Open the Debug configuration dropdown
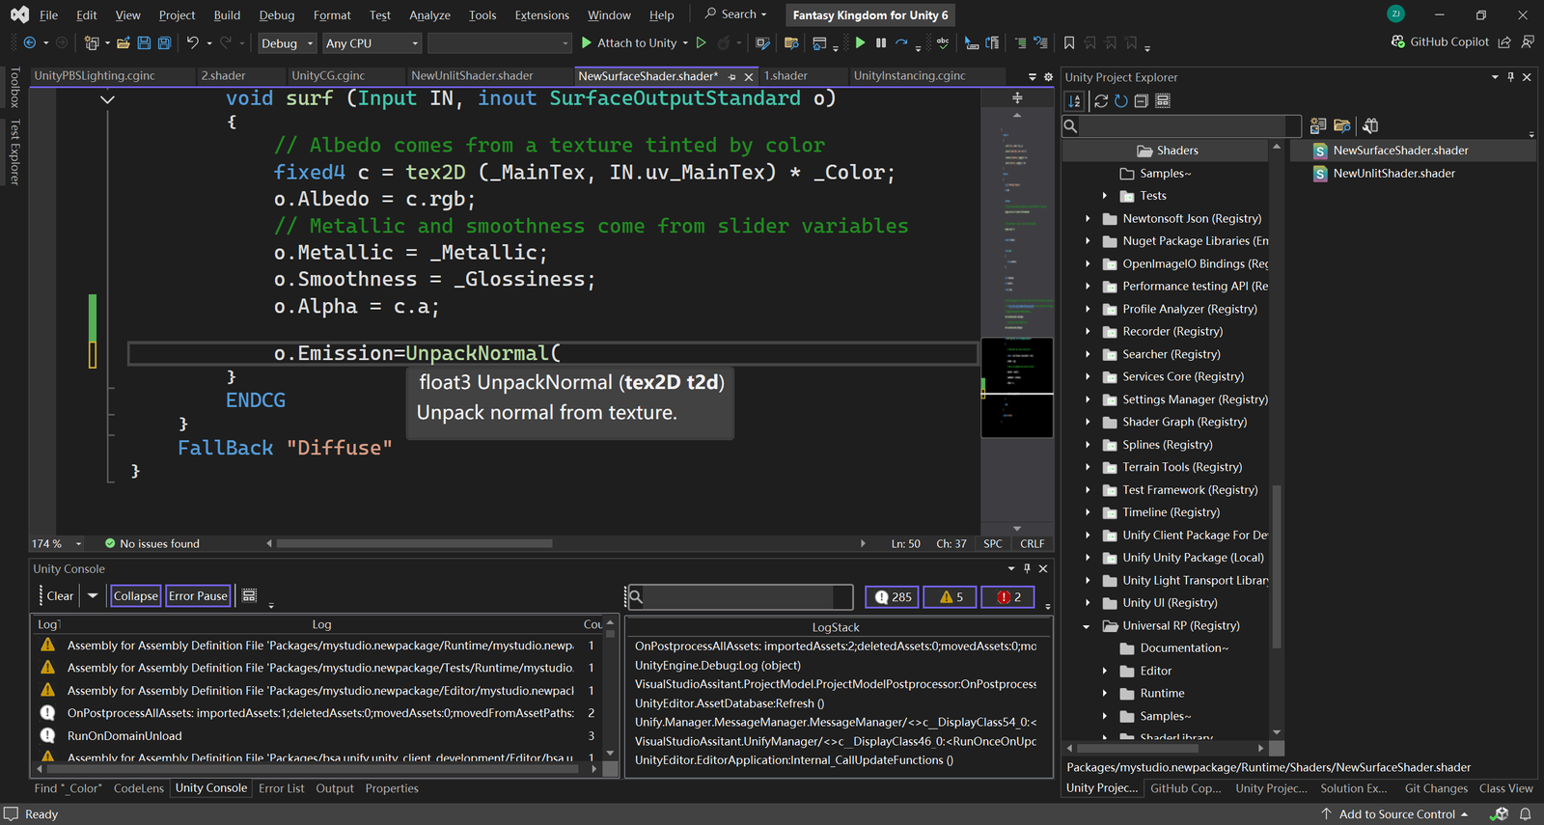Viewport: 1544px width, 825px height. pos(288,43)
